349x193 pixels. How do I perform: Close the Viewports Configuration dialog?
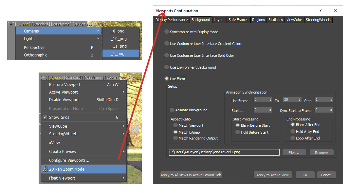coord(335,11)
